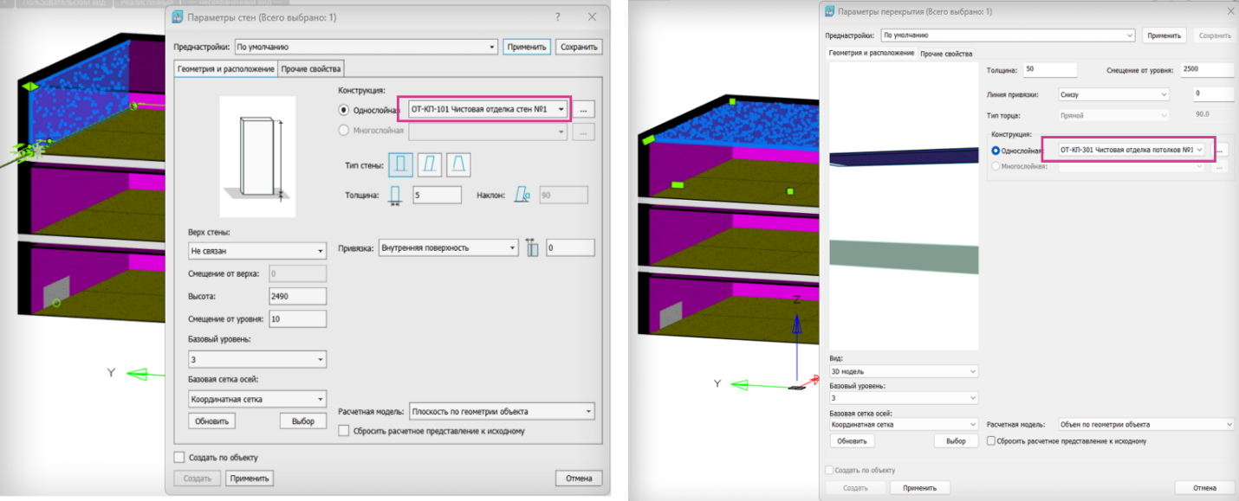Check Сбросить расчетное представление in slab dialog
Viewport: 1239px width, 501px height.
point(992,441)
